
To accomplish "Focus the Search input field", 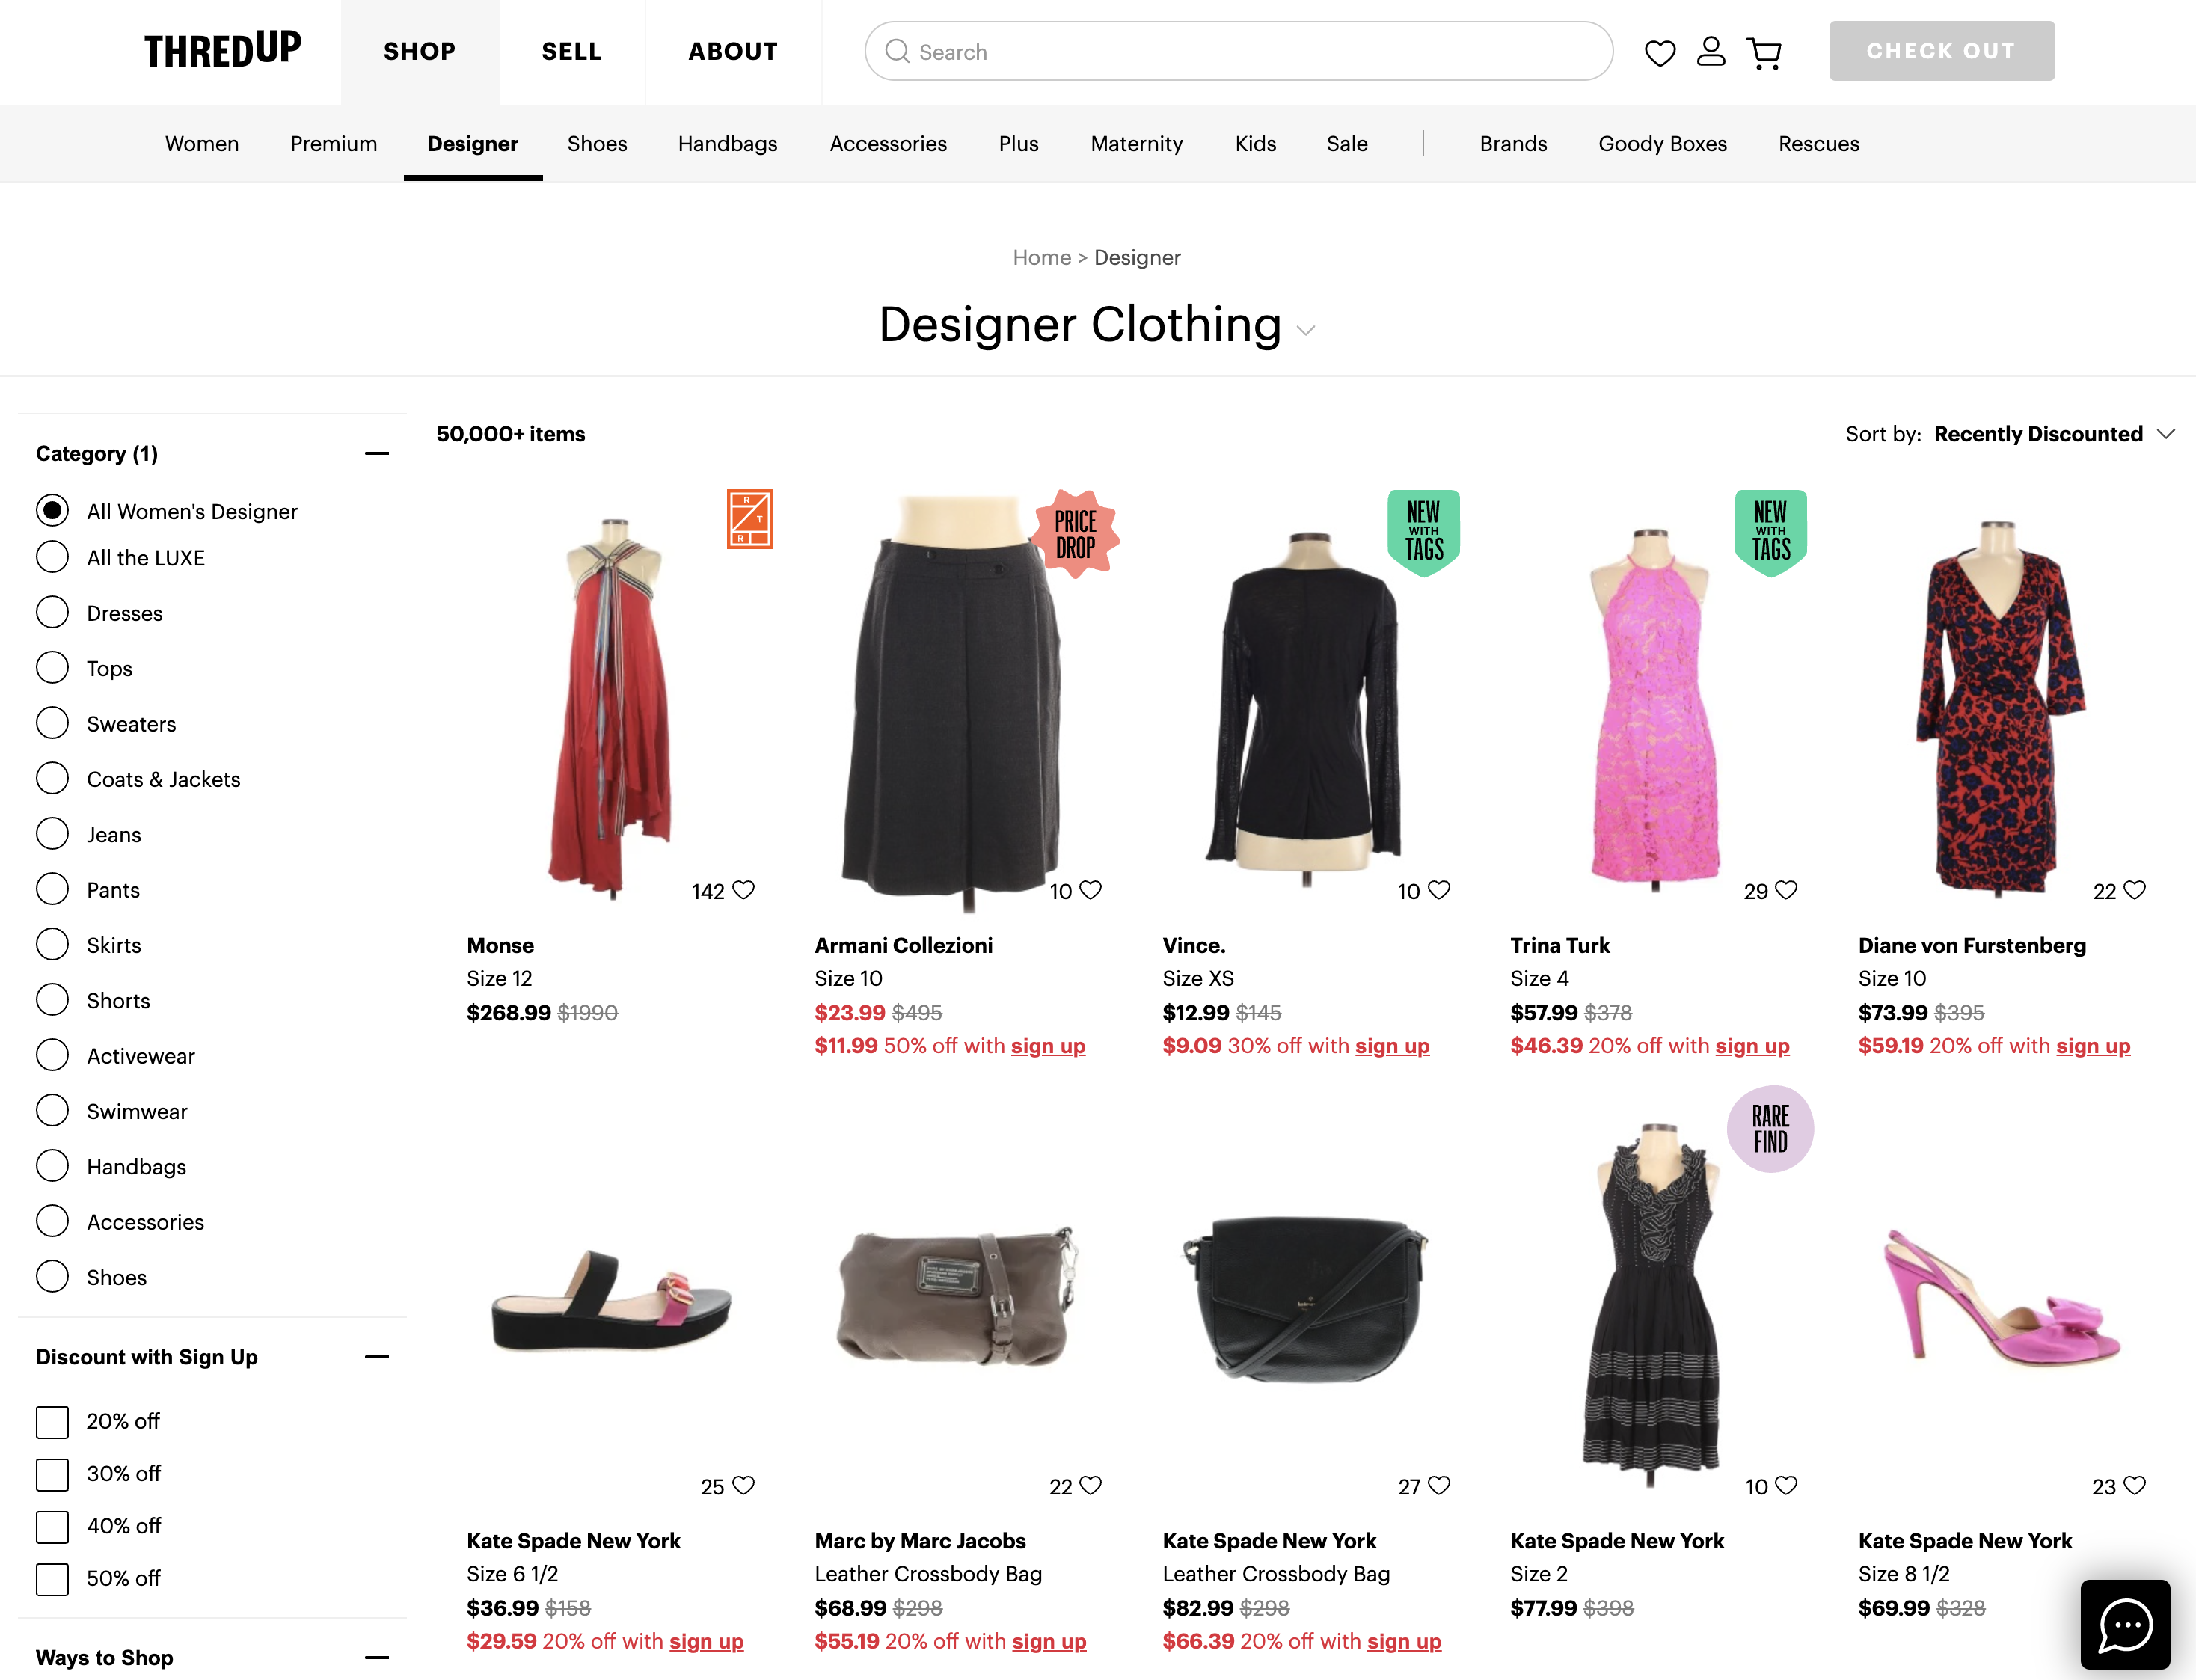I will point(1238,51).
